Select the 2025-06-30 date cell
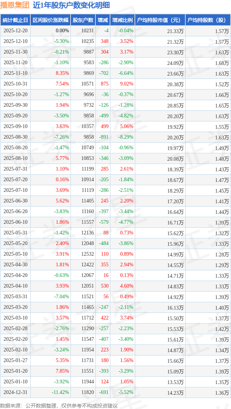 [15, 201]
